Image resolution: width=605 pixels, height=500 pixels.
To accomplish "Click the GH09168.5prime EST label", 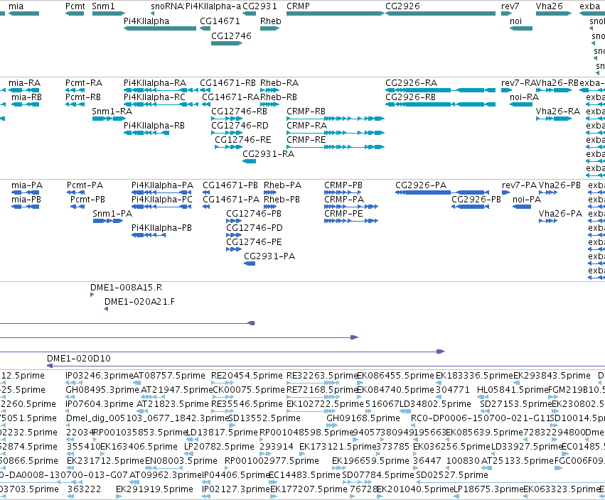I will point(363,418).
